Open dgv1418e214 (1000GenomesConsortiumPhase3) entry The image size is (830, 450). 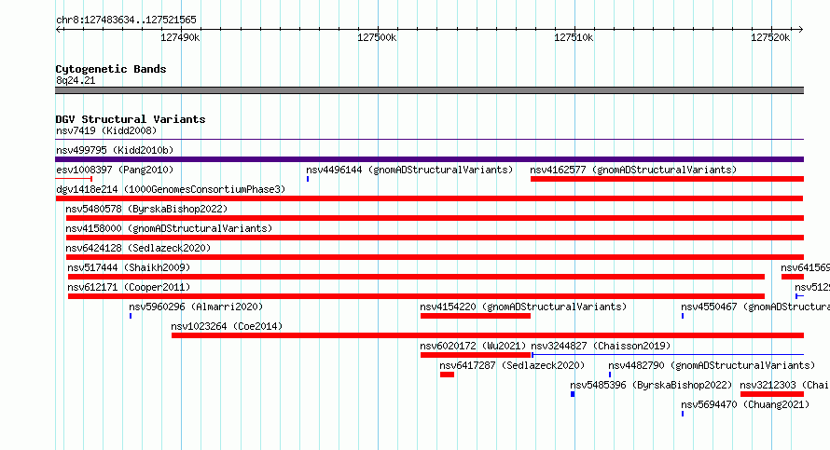point(171,189)
